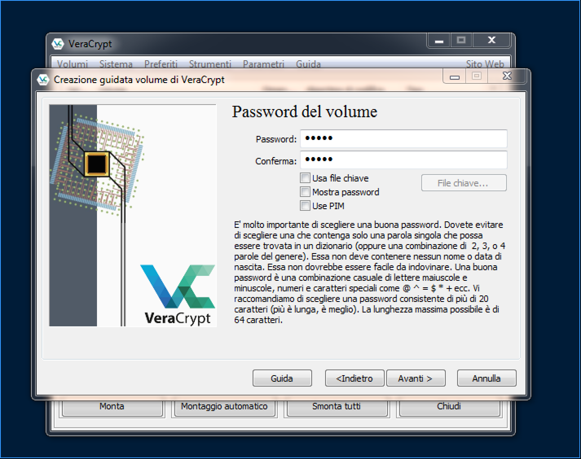
Task: Proceed with the 'Avanti >' button
Action: [416, 378]
